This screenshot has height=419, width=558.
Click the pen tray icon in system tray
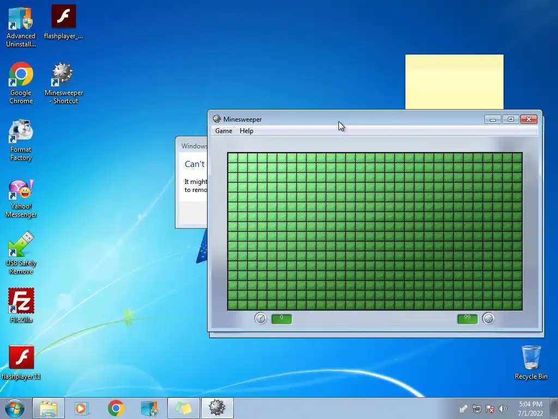463,409
